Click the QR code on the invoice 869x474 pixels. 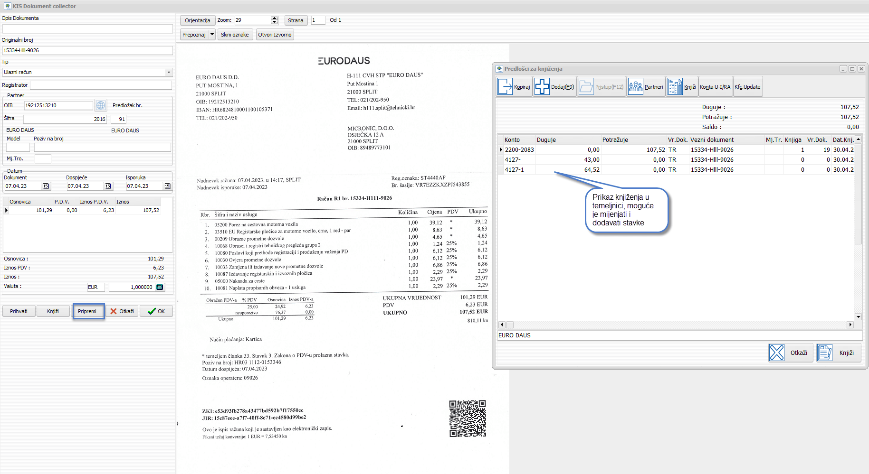click(x=468, y=418)
